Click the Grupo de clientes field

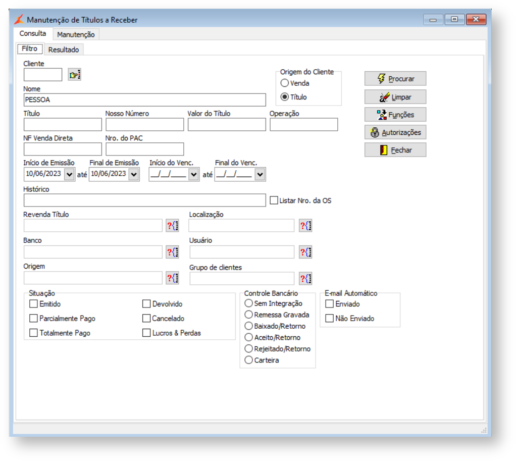[x=242, y=279]
